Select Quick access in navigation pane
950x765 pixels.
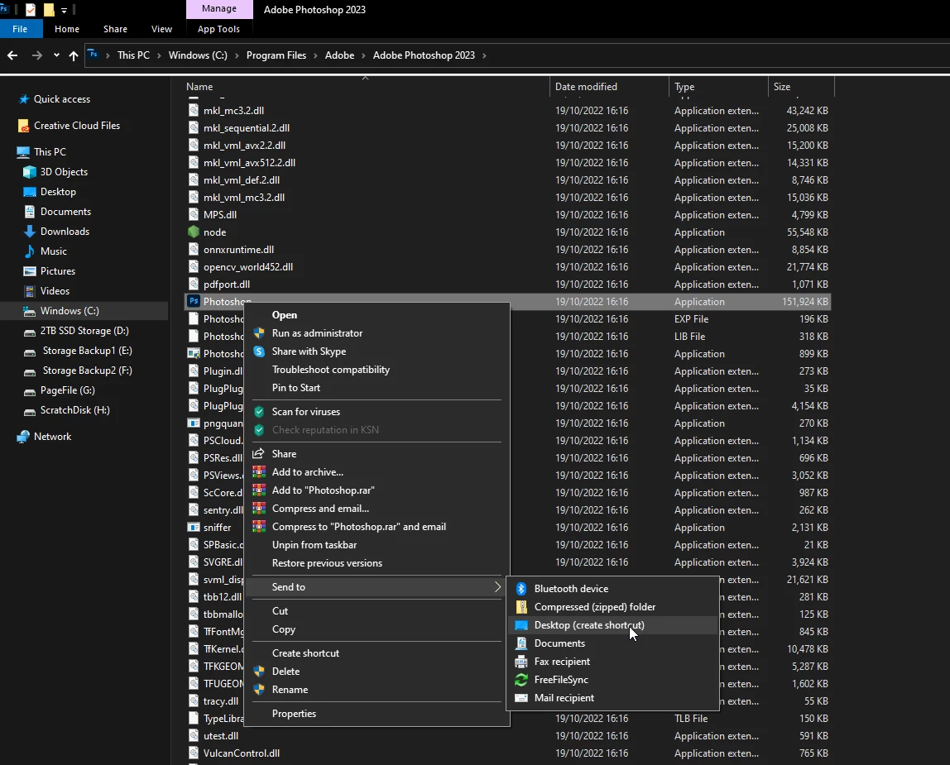[x=62, y=98]
